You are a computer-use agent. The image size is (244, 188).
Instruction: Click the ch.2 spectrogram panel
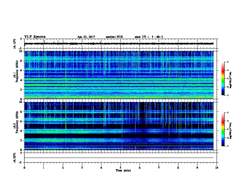point(119,126)
